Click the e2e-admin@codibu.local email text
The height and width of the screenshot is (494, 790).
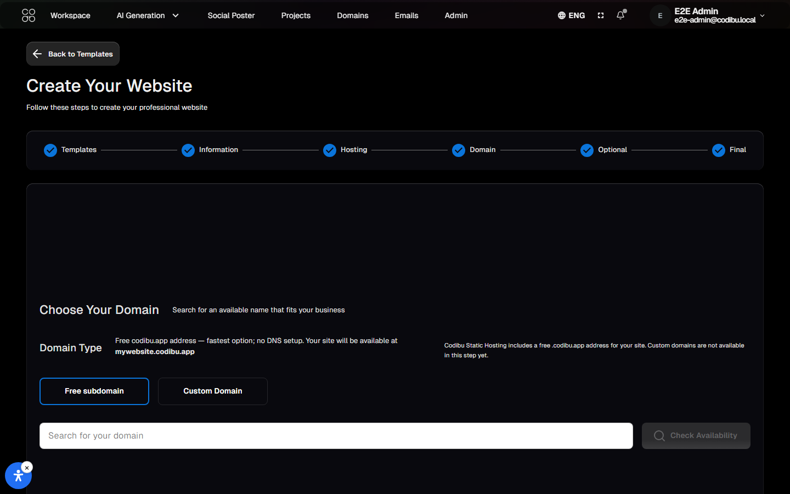coord(715,20)
